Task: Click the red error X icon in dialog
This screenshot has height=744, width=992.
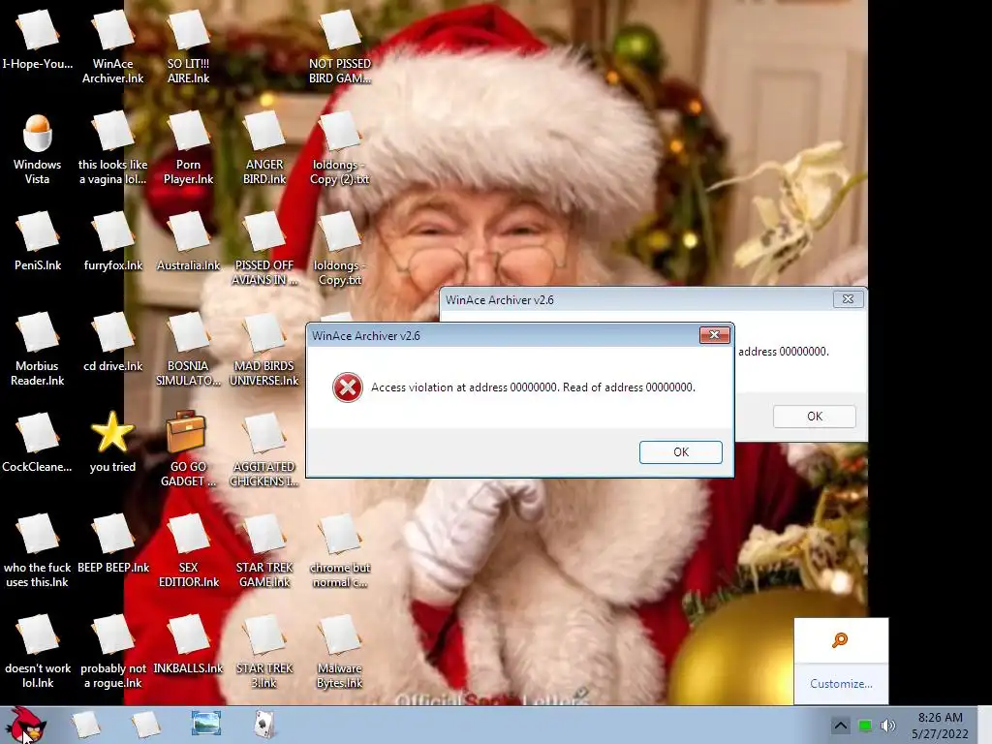Action: click(x=348, y=387)
